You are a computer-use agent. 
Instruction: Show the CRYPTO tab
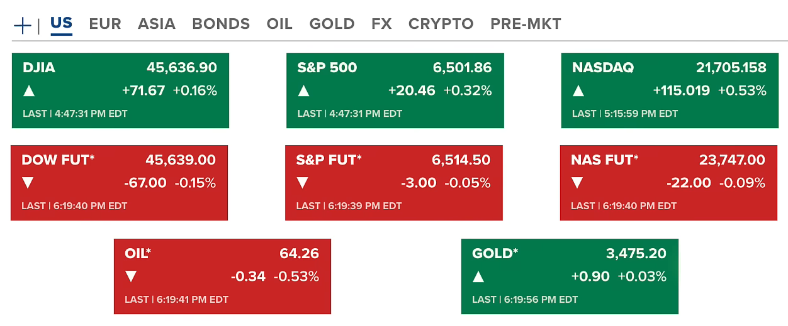pyautogui.click(x=441, y=24)
